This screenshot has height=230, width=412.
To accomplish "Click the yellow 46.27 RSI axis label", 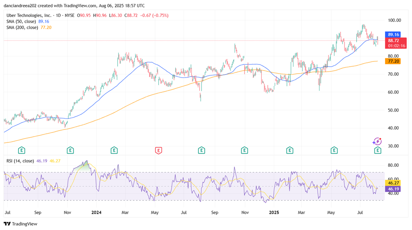I will (x=394, y=183).
